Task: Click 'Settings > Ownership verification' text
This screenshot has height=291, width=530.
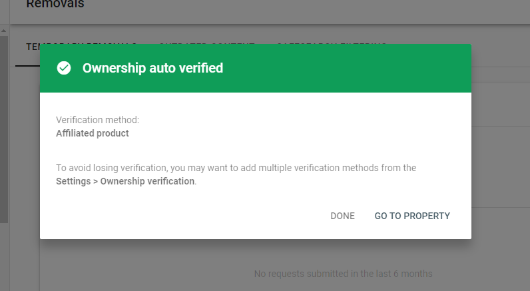Action: click(125, 181)
